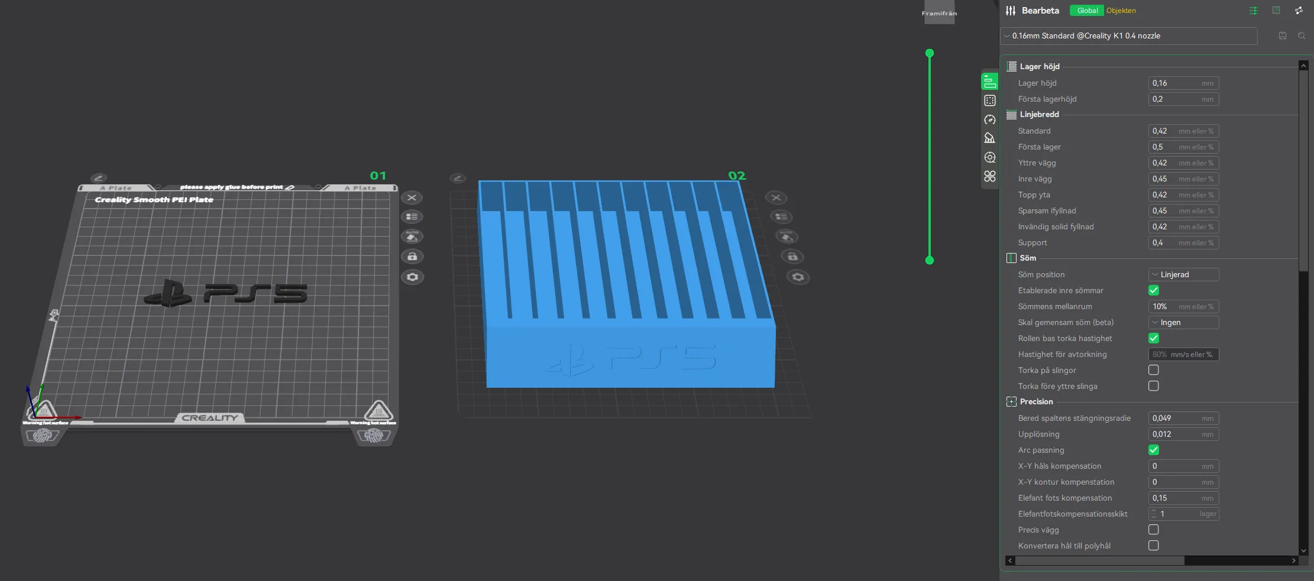Screen dimensions: 1314x581
Task: Click the Framifrån view cube face
Action: click(x=939, y=13)
